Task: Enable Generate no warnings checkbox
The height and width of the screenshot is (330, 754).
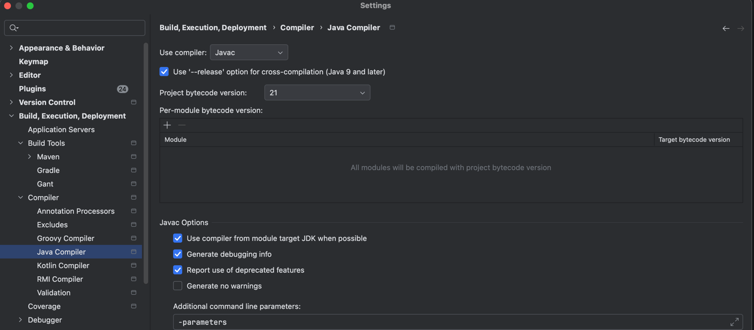Action: coord(178,286)
